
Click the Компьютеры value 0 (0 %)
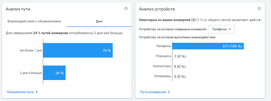point(180,67)
